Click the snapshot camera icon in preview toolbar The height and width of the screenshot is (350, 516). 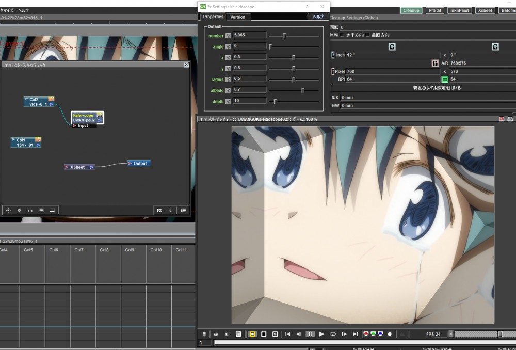coord(216,334)
